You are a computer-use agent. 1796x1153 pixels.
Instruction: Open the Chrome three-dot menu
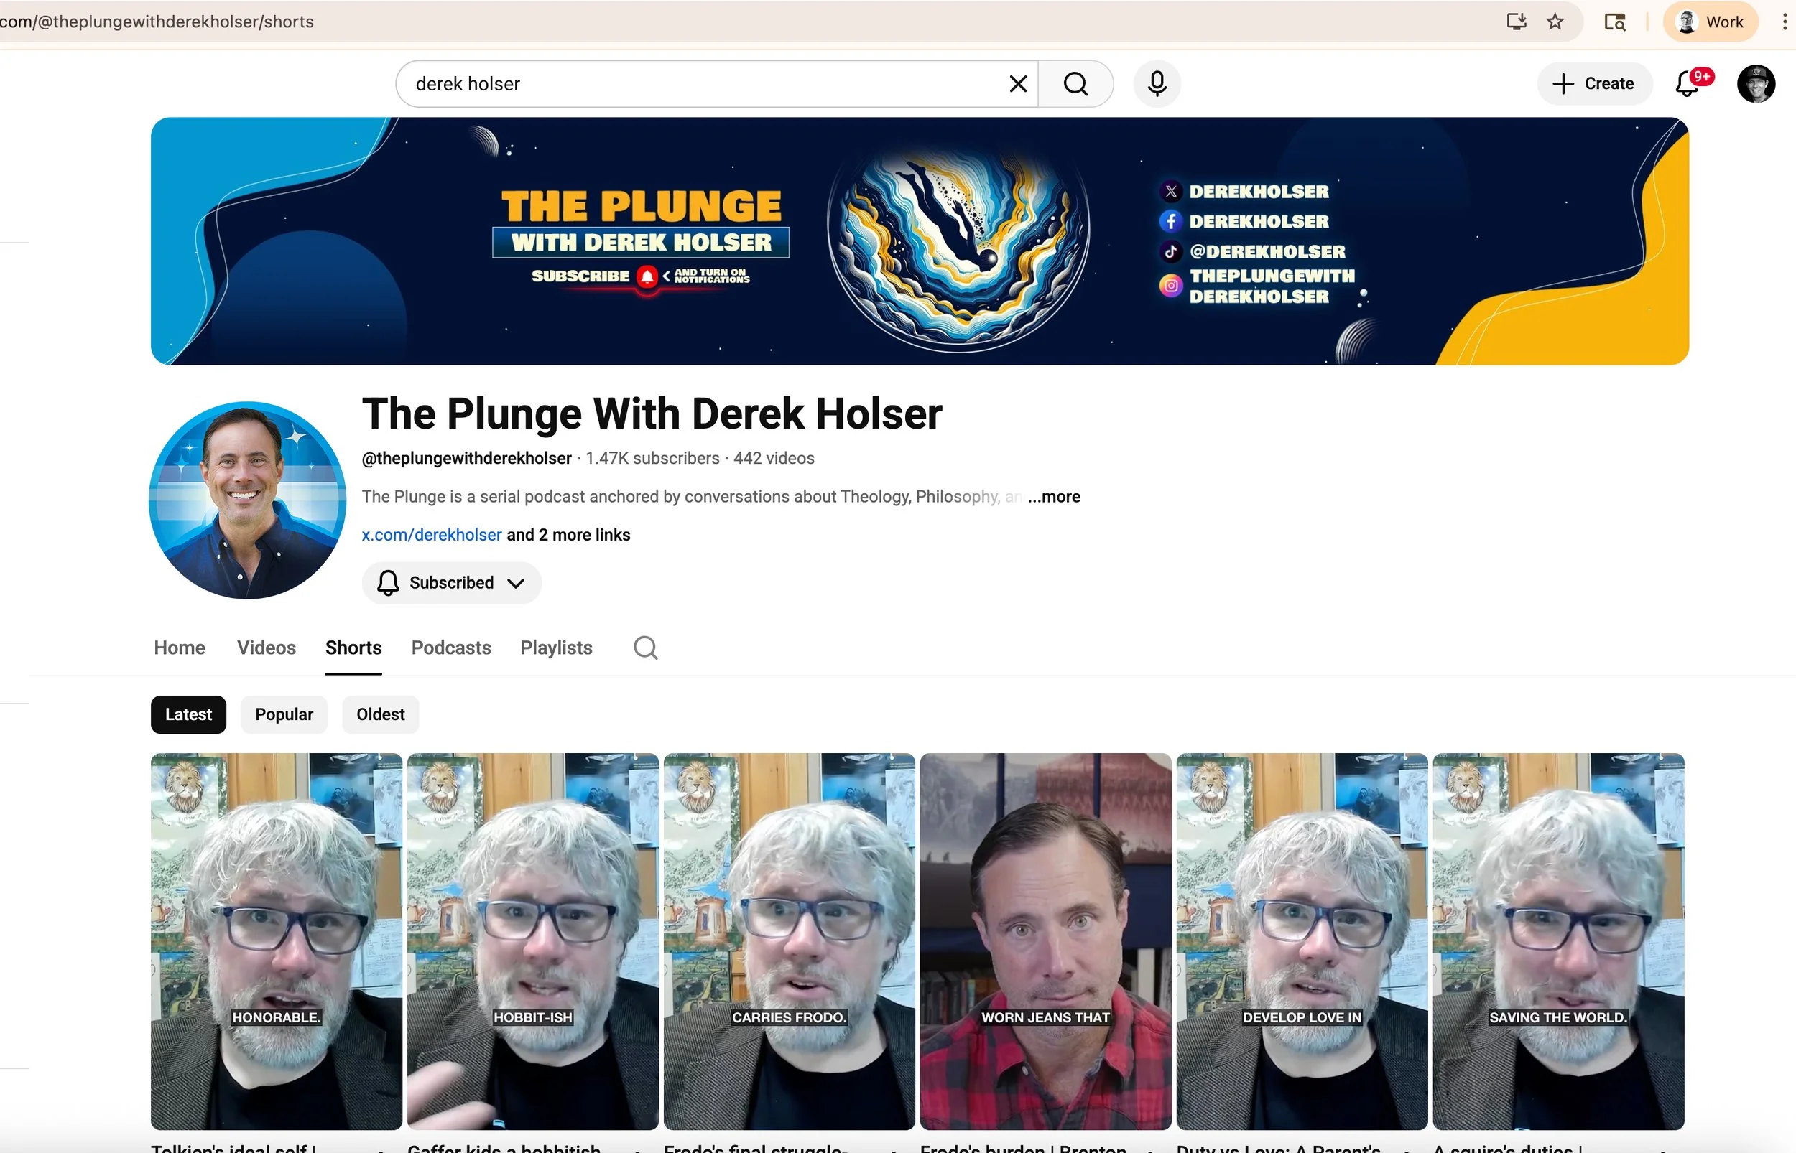pyautogui.click(x=1785, y=22)
